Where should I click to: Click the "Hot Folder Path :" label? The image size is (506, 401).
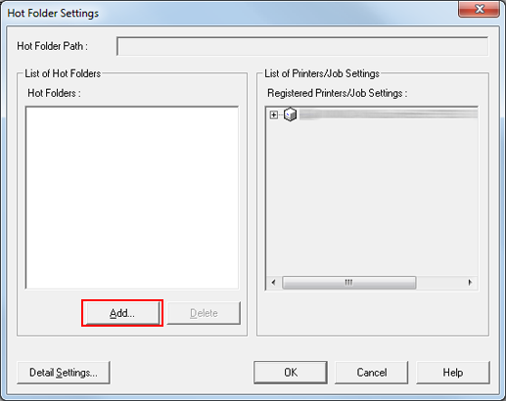click(x=52, y=46)
